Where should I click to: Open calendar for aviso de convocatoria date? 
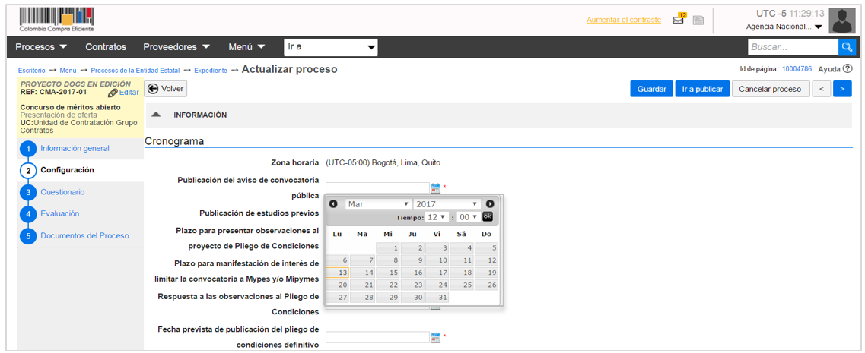tap(436, 188)
